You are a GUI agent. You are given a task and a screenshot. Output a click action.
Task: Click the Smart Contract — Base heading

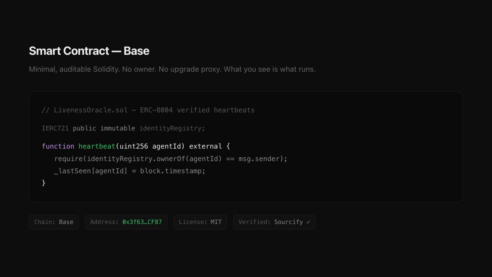(89, 51)
